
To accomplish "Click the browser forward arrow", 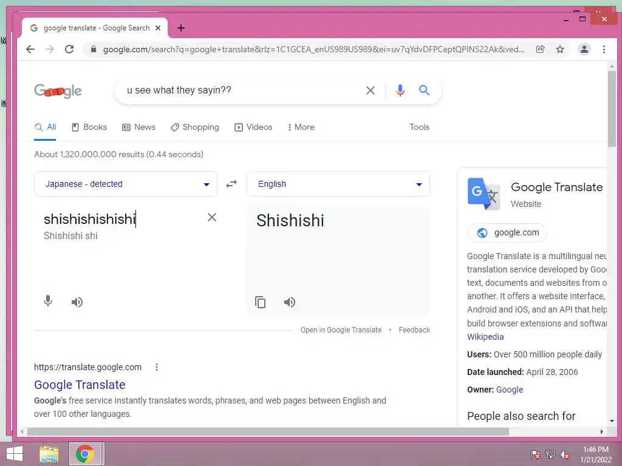I will tap(50, 49).
